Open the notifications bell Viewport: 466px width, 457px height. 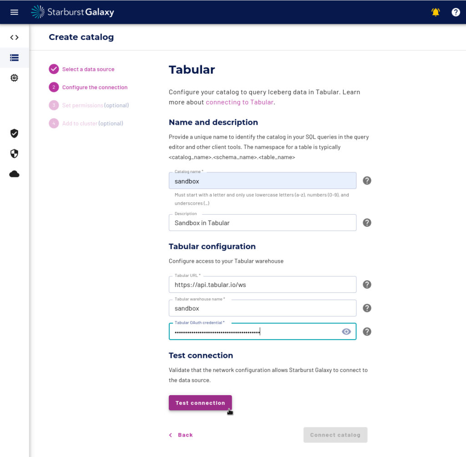436,12
